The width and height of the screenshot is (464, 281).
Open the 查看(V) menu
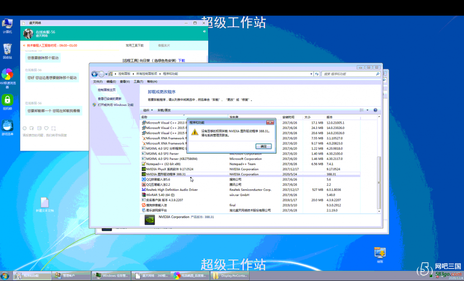(x=125, y=82)
